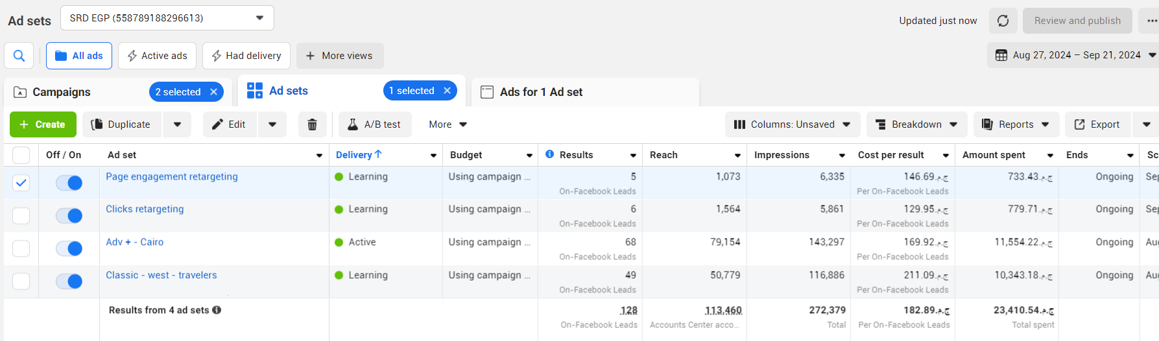Turn off the Clicks retargeting ad set toggle
Viewport: 1159px width, 341px height.
pyautogui.click(x=69, y=216)
